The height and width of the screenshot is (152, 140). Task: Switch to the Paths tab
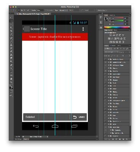tap(119, 46)
